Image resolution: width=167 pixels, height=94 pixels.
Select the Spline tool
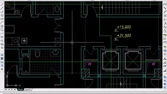pyautogui.click(x=2, y=33)
